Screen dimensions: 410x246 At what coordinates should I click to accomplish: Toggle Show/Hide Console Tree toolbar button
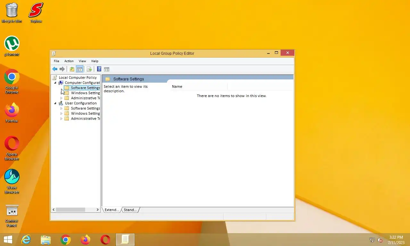point(80,69)
